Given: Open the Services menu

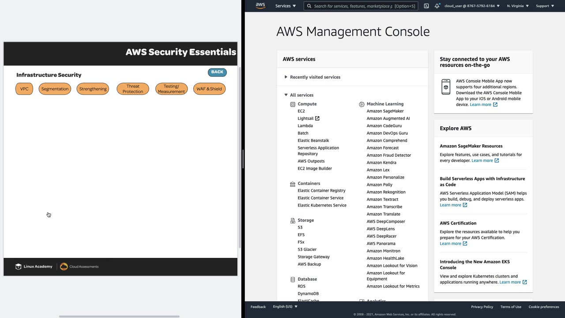Looking at the screenshot, I should coord(286,6).
